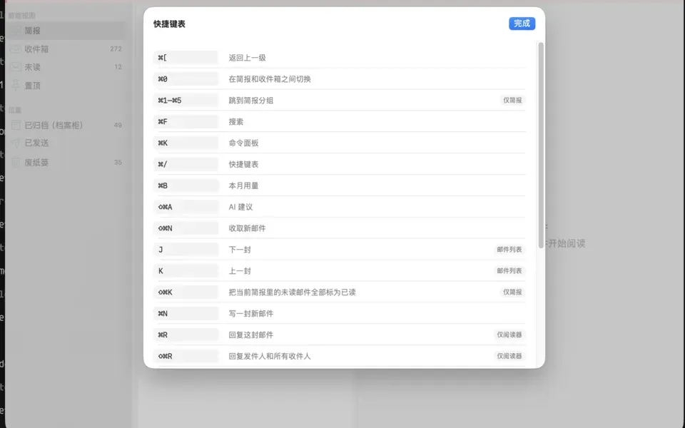This screenshot has width=685, height=428.
Task: Click the "⌘[" key label
Action: (163, 58)
